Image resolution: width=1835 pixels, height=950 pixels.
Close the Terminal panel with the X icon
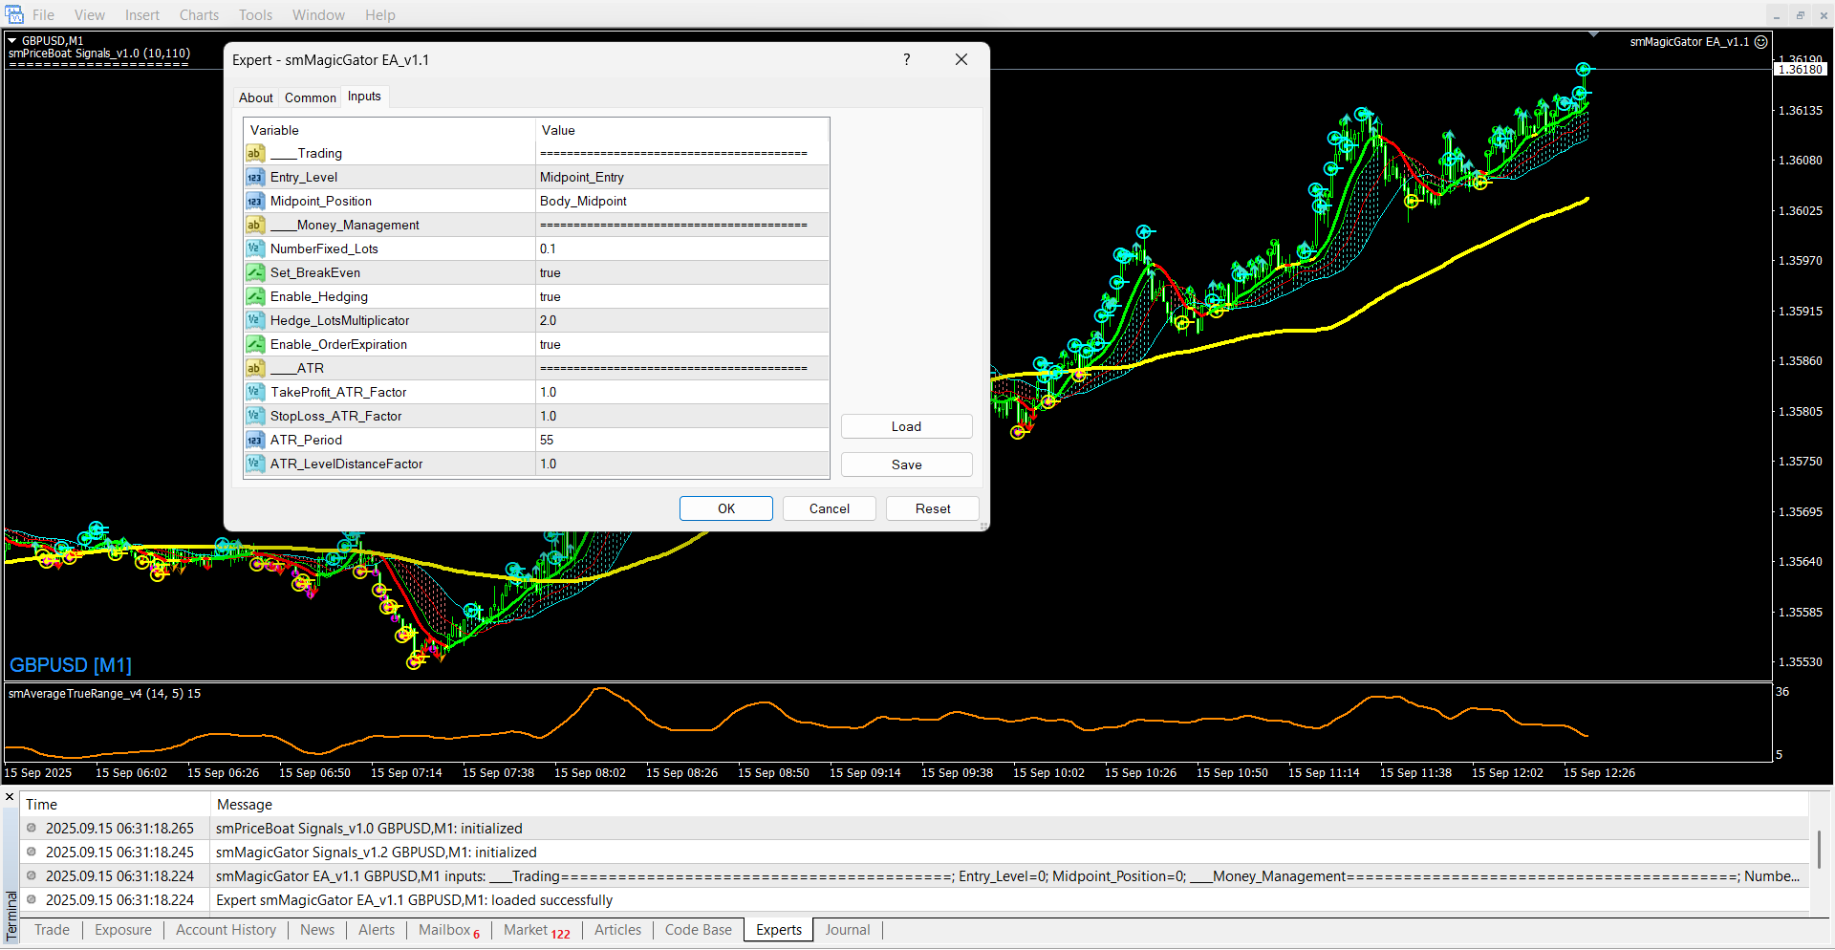10,796
